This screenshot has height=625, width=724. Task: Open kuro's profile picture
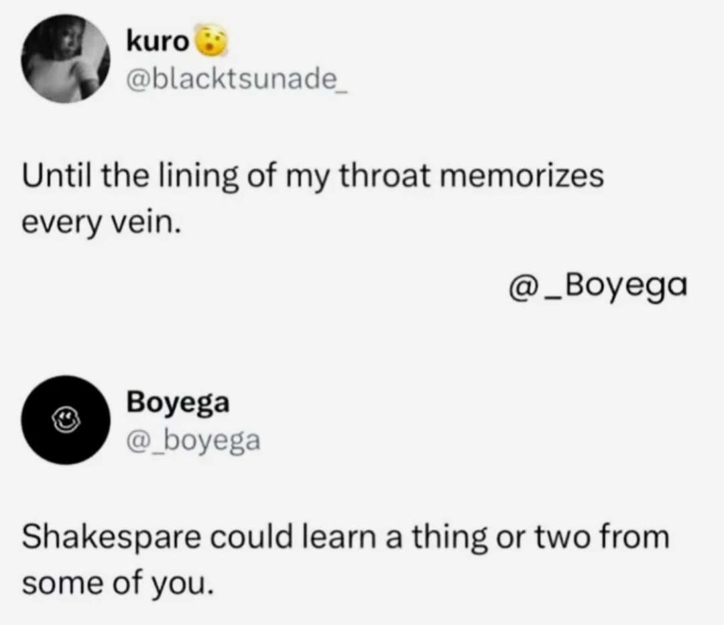point(65,58)
